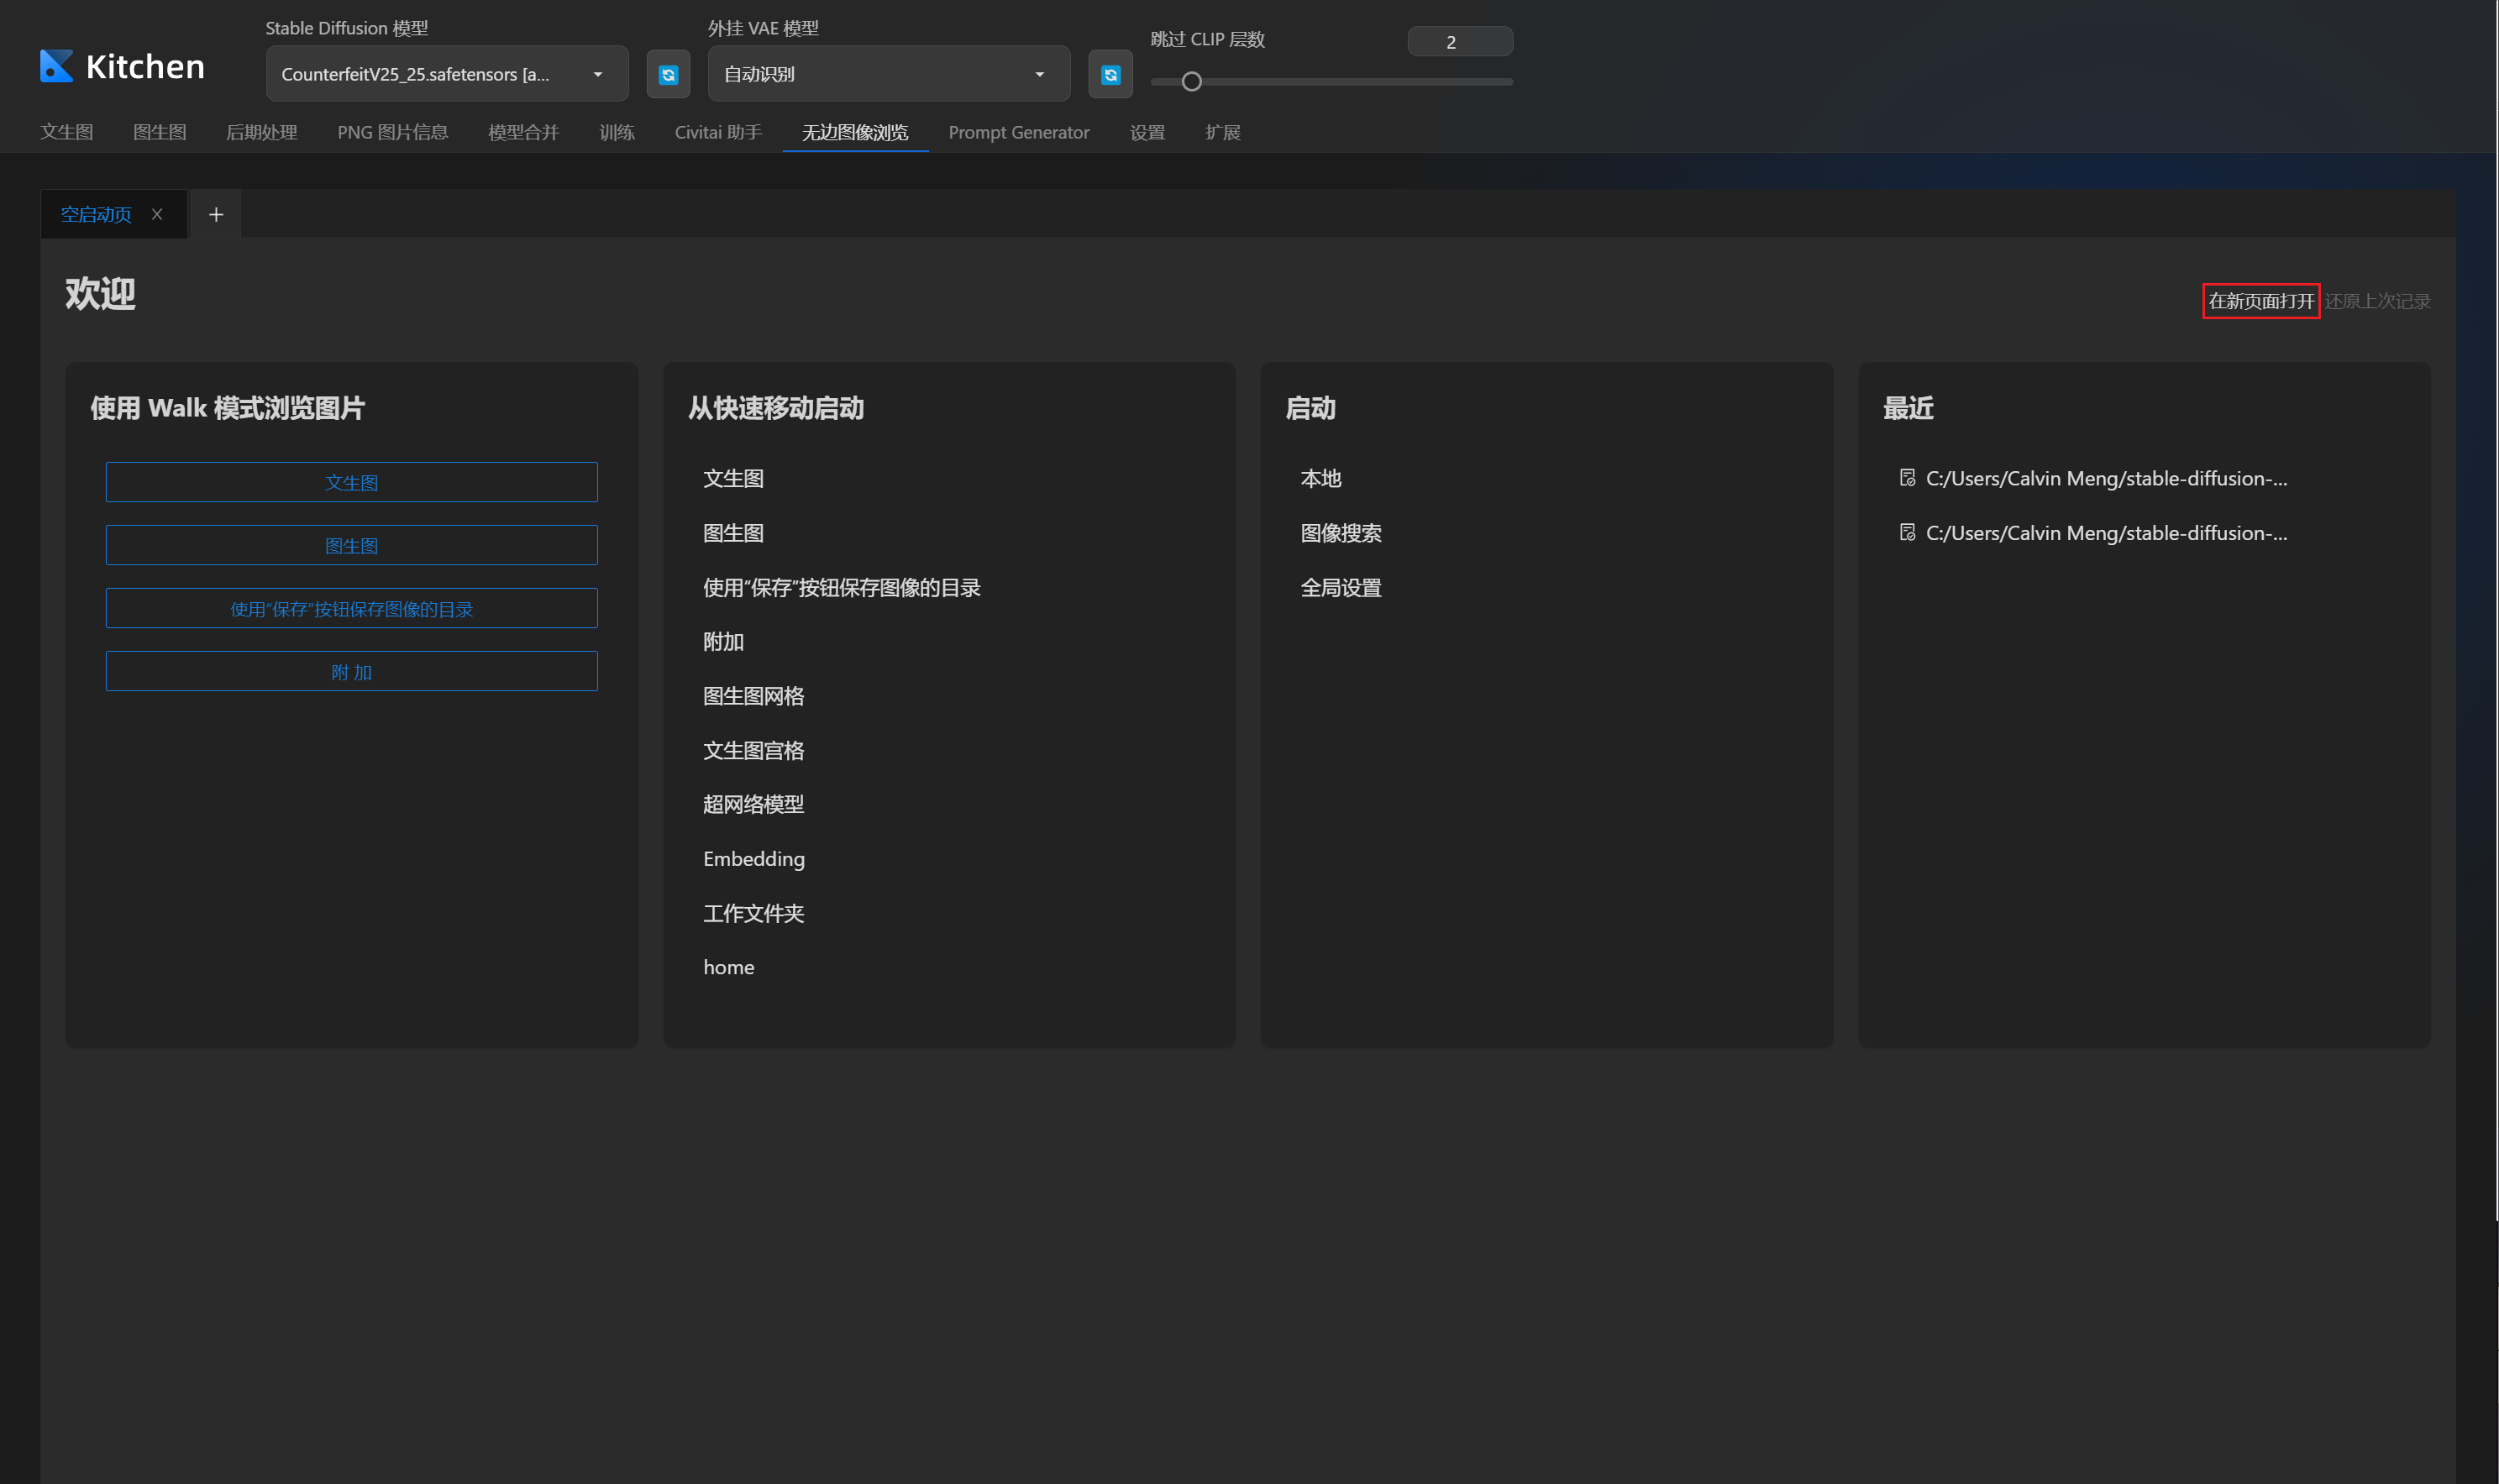Image resolution: width=2499 pixels, height=1484 pixels.
Task: Open the PNG 图片信息 tab
Action: click(x=392, y=132)
